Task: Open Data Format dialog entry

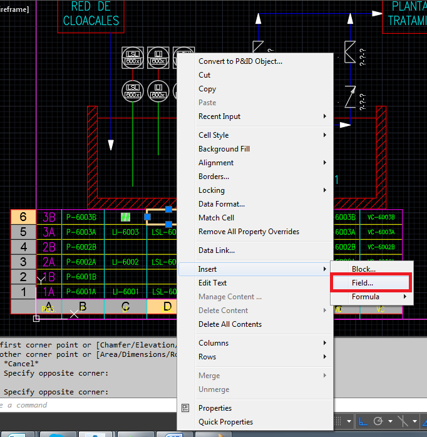Action: coord(255,204)
